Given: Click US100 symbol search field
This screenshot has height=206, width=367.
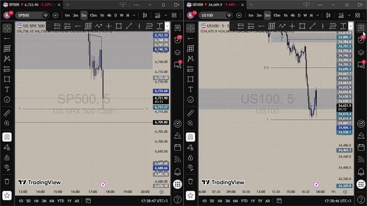Looking at the screenshot, I should coord(216,15).
